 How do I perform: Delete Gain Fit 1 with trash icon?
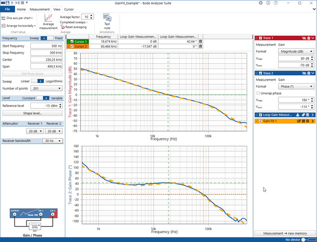pyautogui.click(x=308, y=121)
